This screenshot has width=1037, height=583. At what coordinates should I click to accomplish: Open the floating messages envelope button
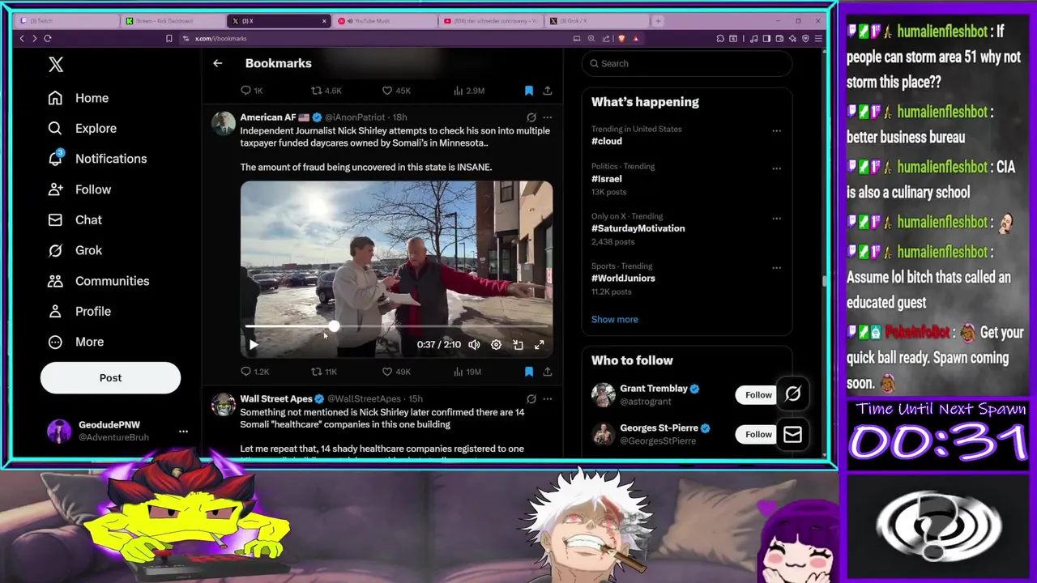tap(792, 435)
